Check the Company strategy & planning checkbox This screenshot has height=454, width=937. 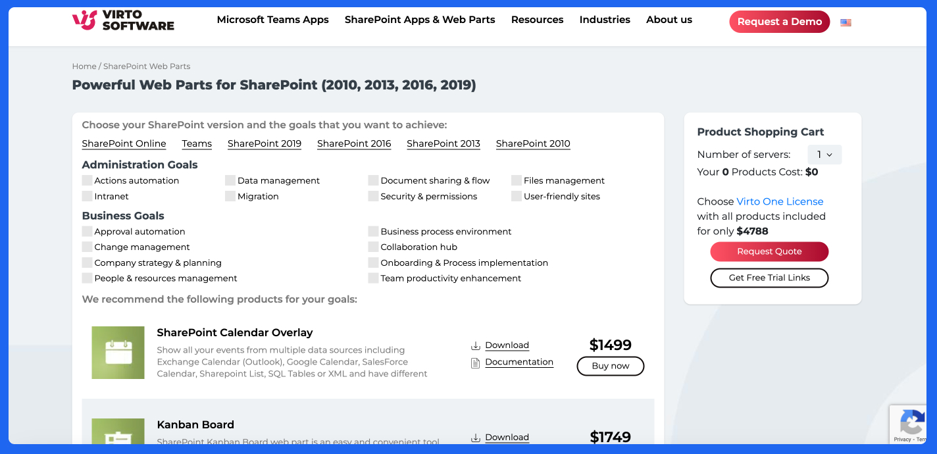[x=87, y=263]
